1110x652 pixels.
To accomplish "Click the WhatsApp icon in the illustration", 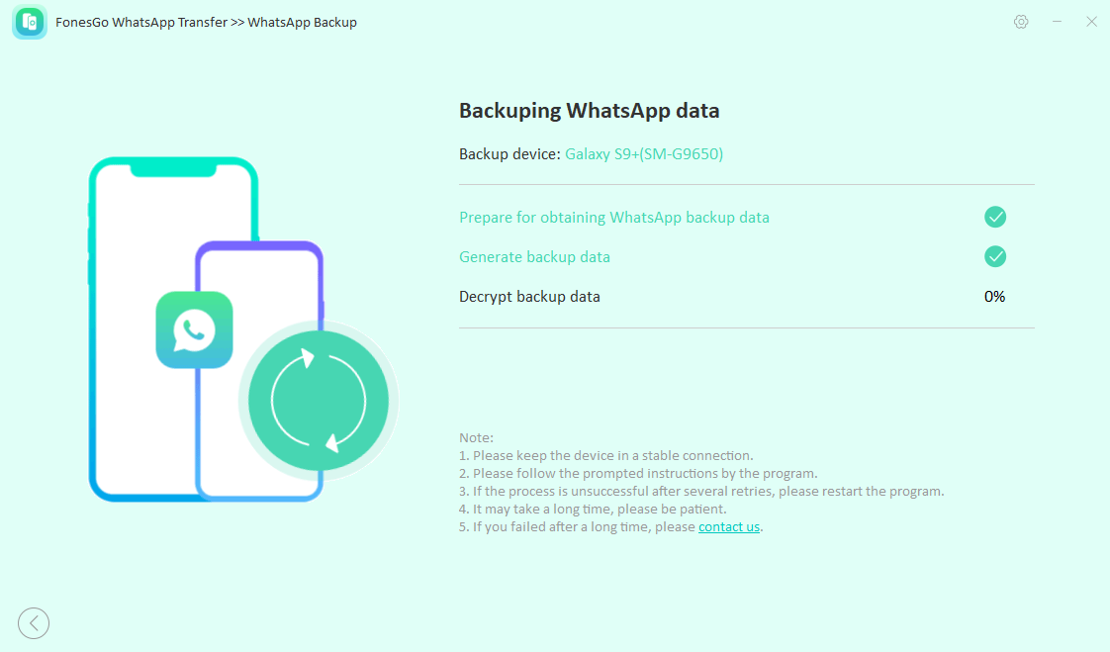I will point(194,329).
